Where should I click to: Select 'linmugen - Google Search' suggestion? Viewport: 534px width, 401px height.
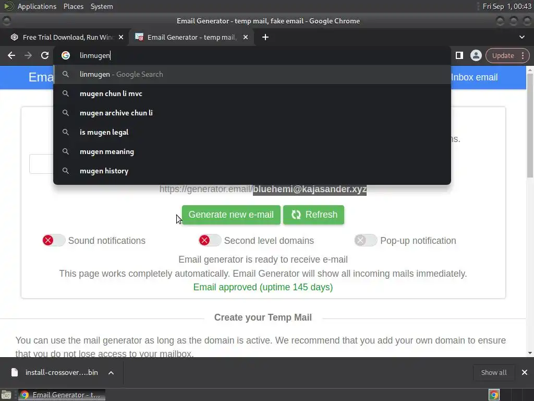pos(252,74)
